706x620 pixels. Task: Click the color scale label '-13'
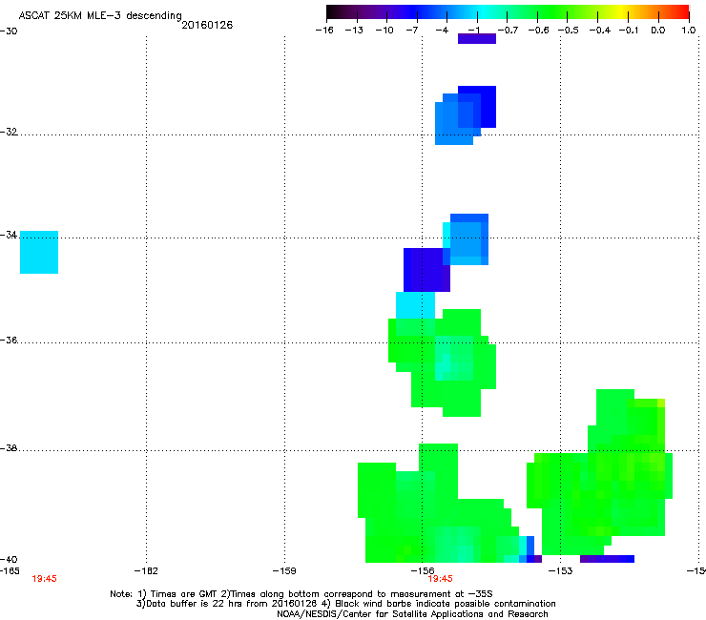pos(354,31)
